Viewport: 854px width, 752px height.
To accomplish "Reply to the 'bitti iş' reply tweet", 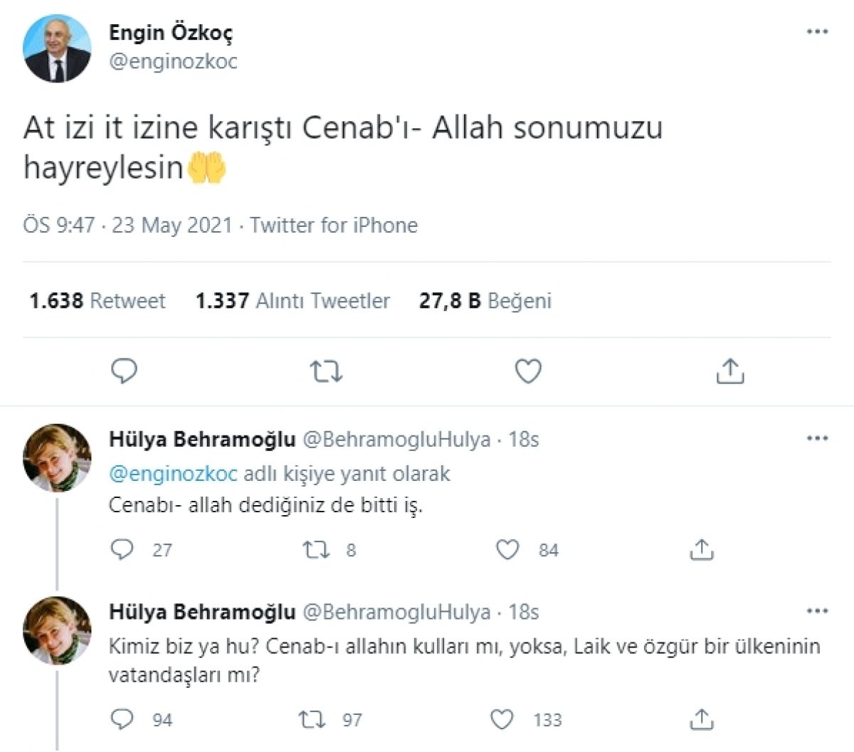I will coord(122,549).
